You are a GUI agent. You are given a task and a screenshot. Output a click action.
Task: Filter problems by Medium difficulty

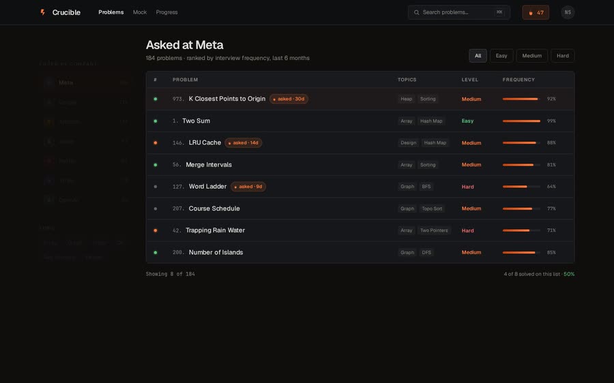click(531, 56)
